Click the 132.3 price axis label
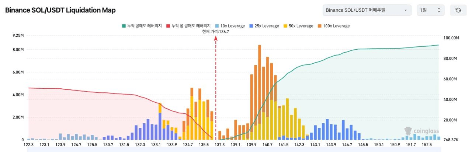 point(140,145)
